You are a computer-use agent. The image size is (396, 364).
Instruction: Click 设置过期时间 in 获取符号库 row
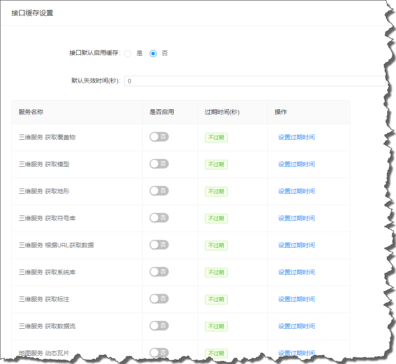pyautogui.click(x=297, y=218)
